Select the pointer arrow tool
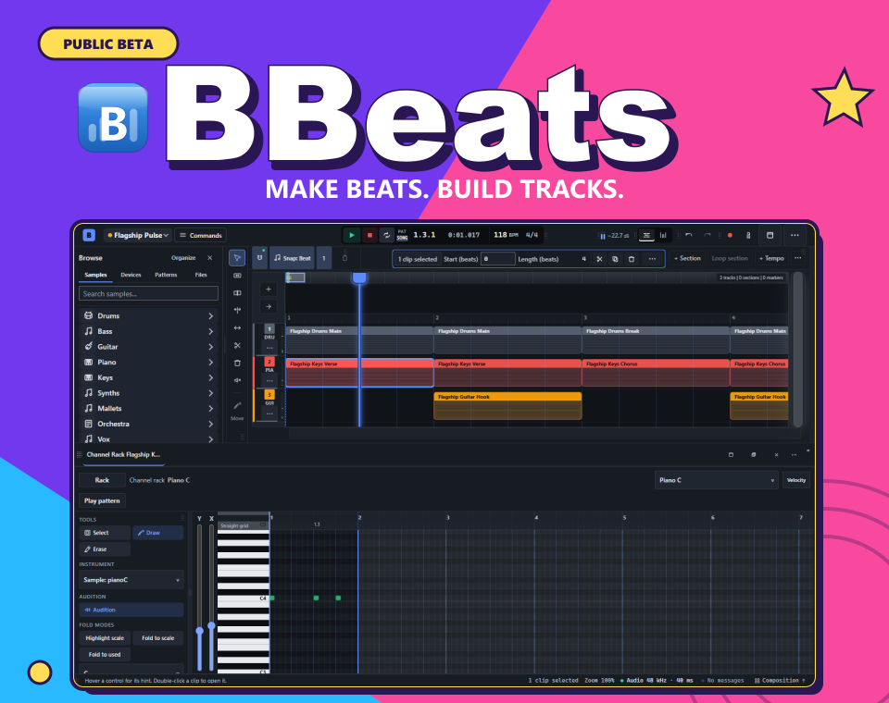 237,258
